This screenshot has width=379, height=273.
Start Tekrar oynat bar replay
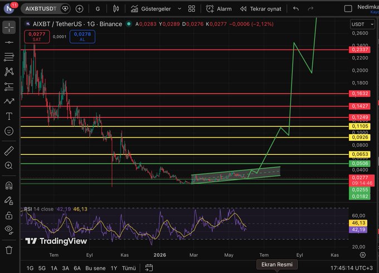[x=261, y=9]
